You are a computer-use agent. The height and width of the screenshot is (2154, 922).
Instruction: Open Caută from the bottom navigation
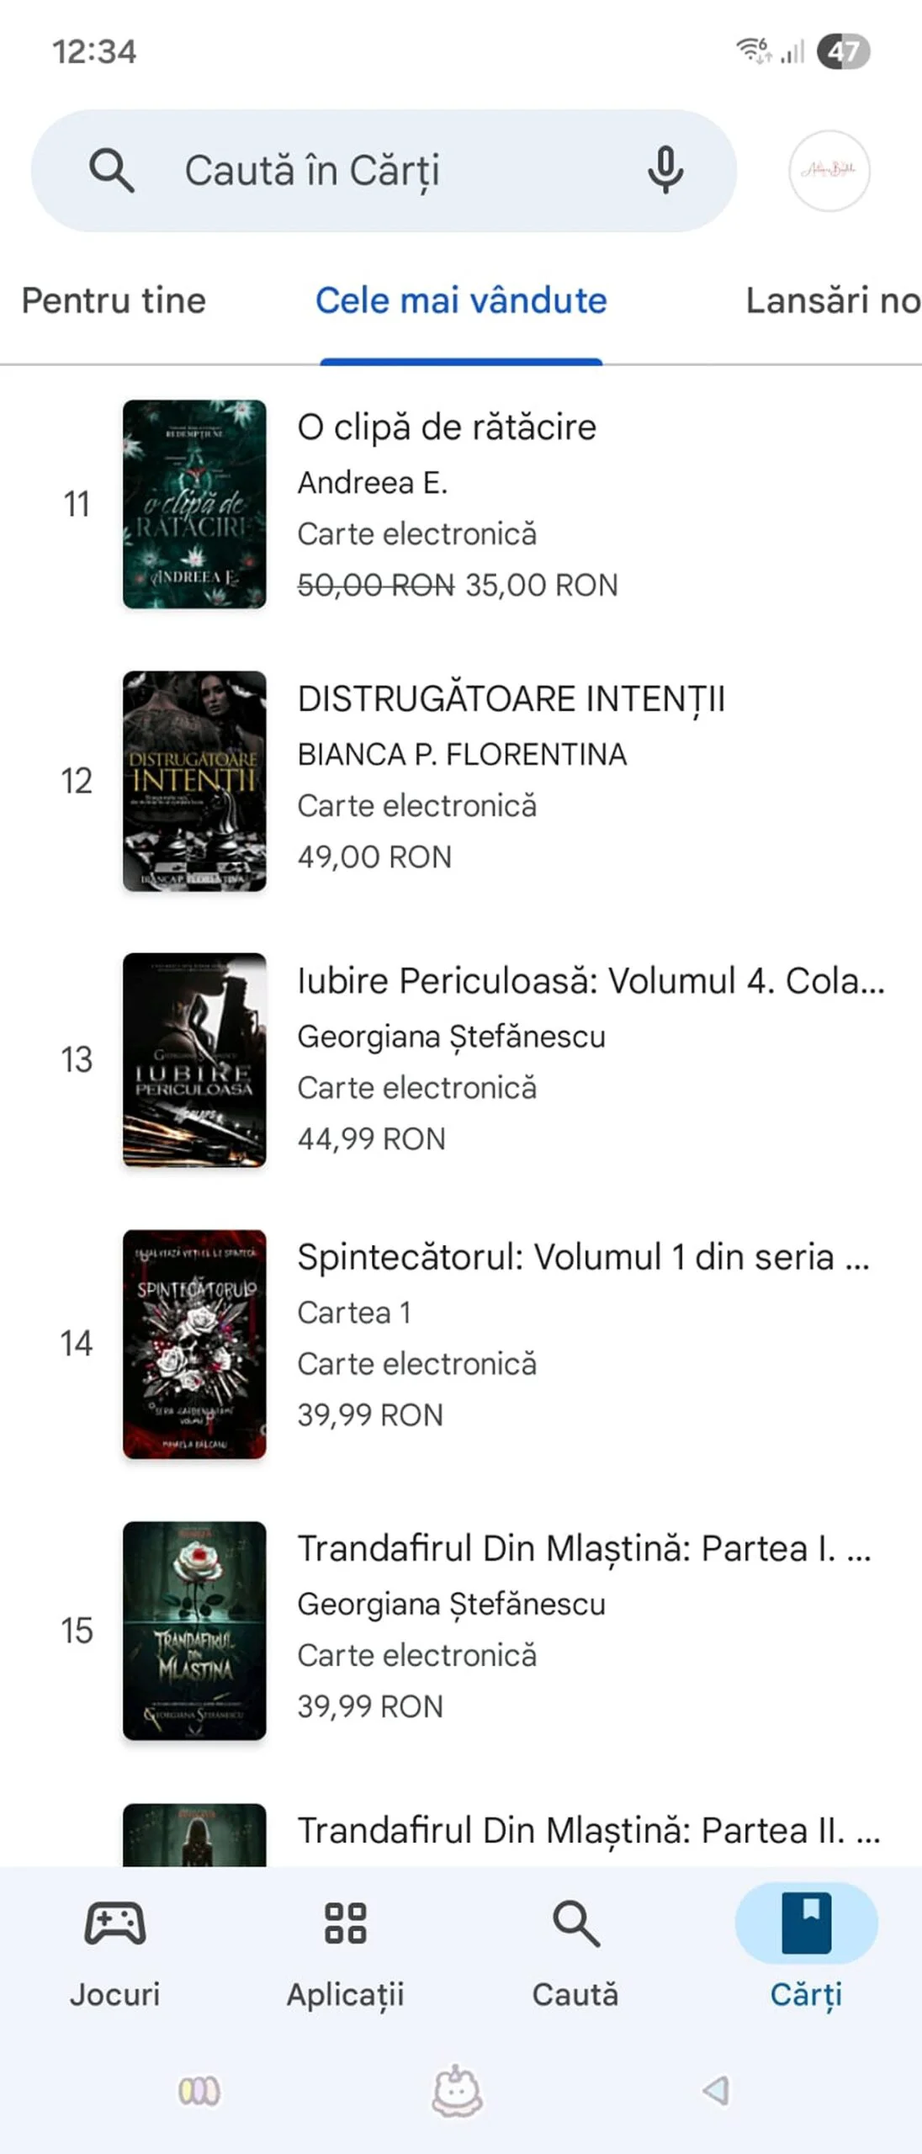tap(575, 1955)
